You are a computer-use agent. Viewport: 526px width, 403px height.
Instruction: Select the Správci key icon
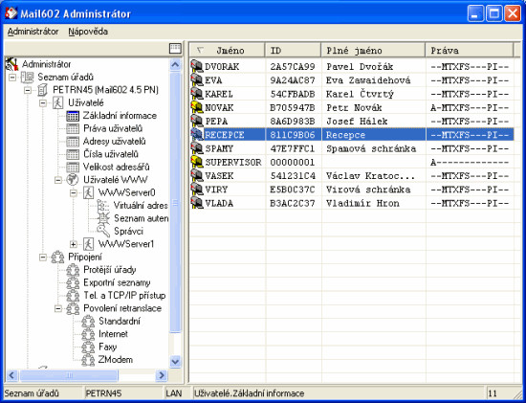(x=103, y=231)
